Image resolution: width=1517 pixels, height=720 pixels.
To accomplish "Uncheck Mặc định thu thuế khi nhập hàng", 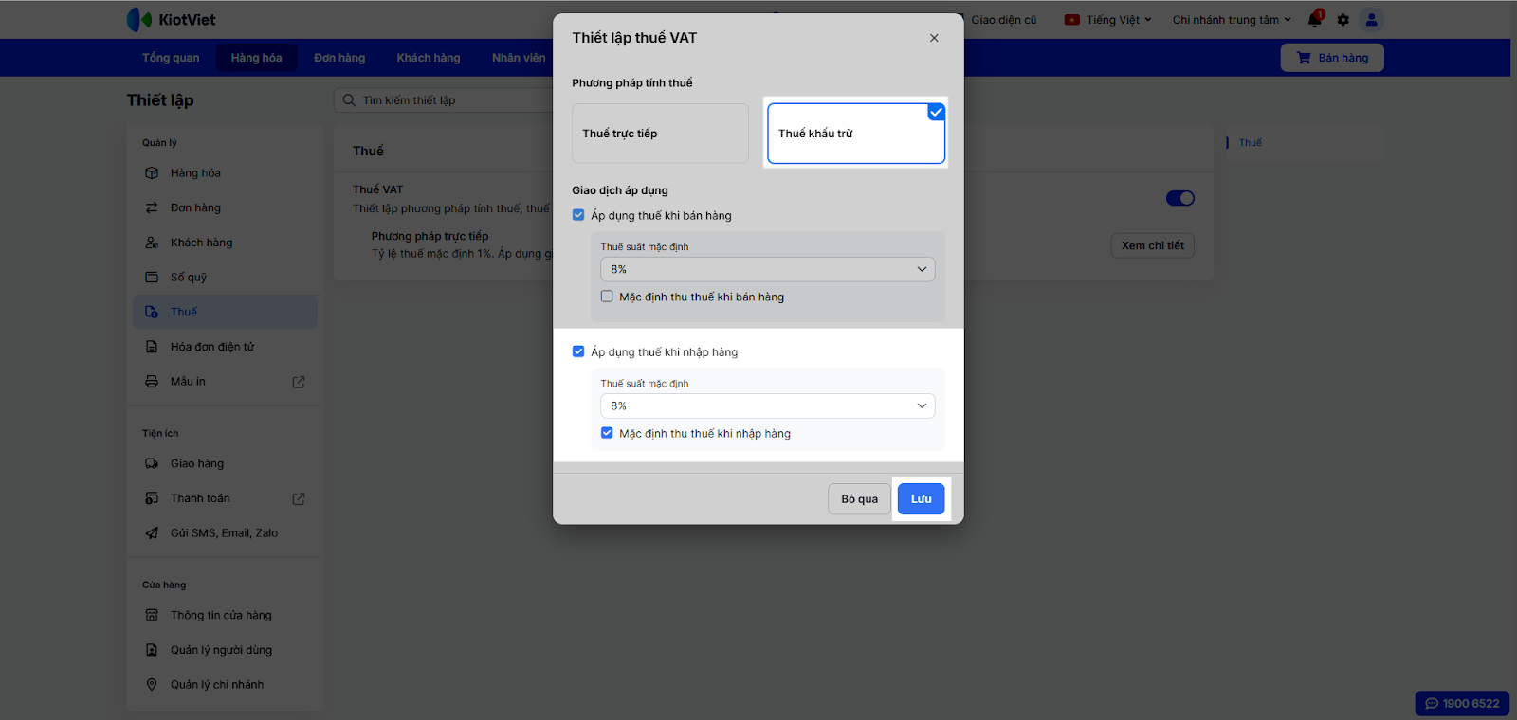I will coord(607,433).
